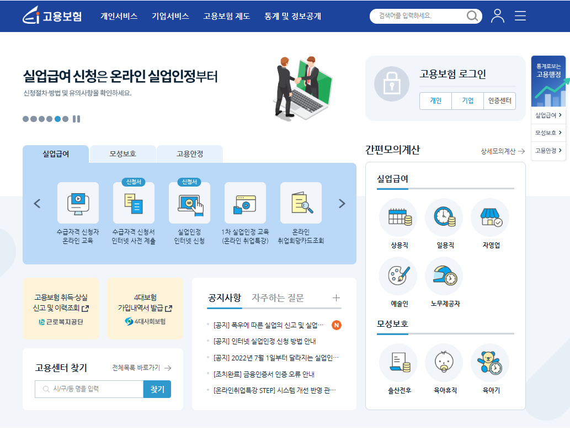This screenshot has height=430, width=570.
Task: Go to the second banner slide dot
Action: click(x=34, y=119)
